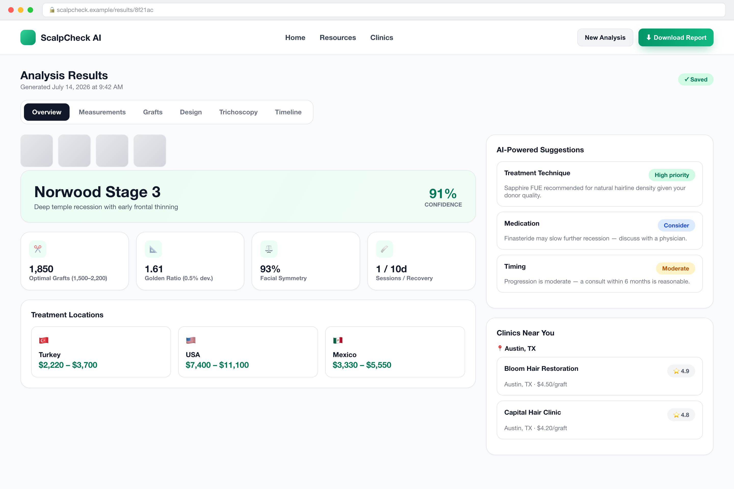The height and width of the screenshot is (489, 734).
Task: Click the AI-Powered Suggestions heading
Action: (540, 150)
